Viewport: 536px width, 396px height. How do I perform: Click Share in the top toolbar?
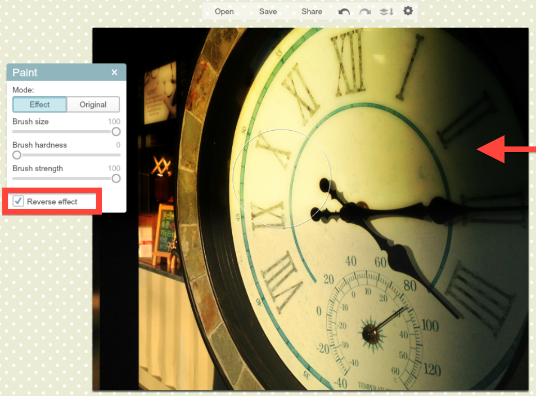[x=312, y=12]
